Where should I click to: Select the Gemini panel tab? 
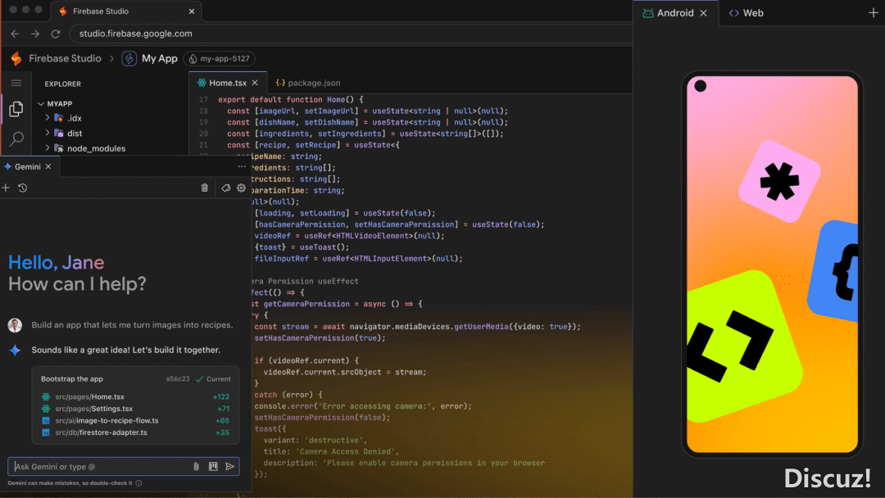coord(28,166)
